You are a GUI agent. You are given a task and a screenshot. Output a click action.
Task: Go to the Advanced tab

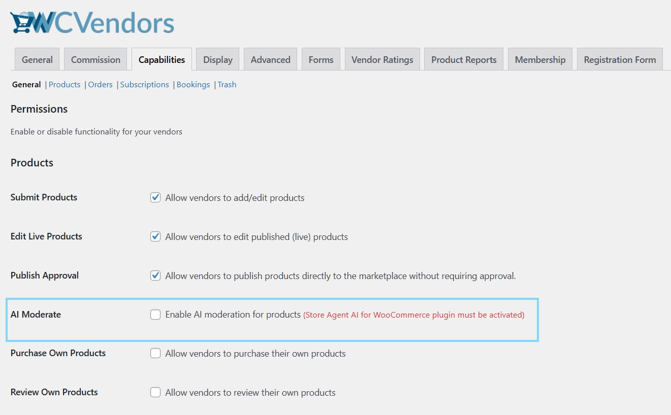(270, 60)
